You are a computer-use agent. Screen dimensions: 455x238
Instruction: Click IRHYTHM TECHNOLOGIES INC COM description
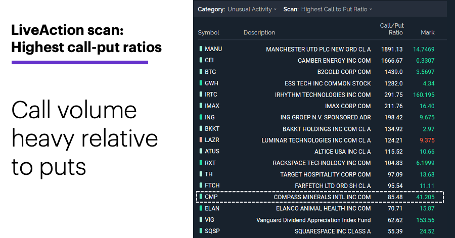click(x=323, y=95)
